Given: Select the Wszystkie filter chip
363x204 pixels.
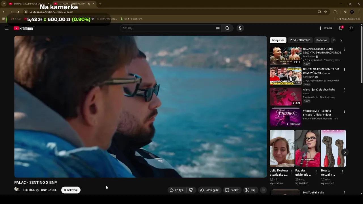Looking at the screenshot, I should tap(278, 40).
